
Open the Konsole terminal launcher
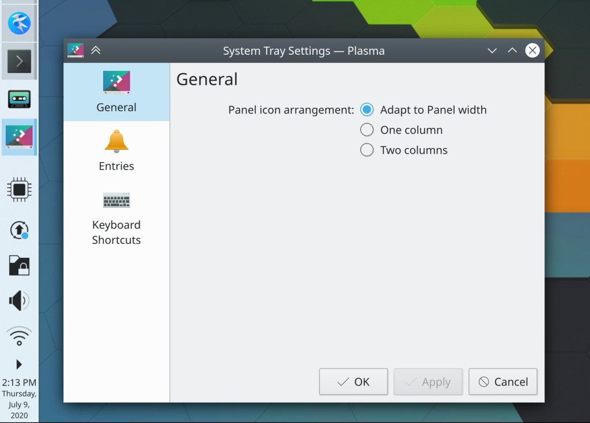pos(19,61)
